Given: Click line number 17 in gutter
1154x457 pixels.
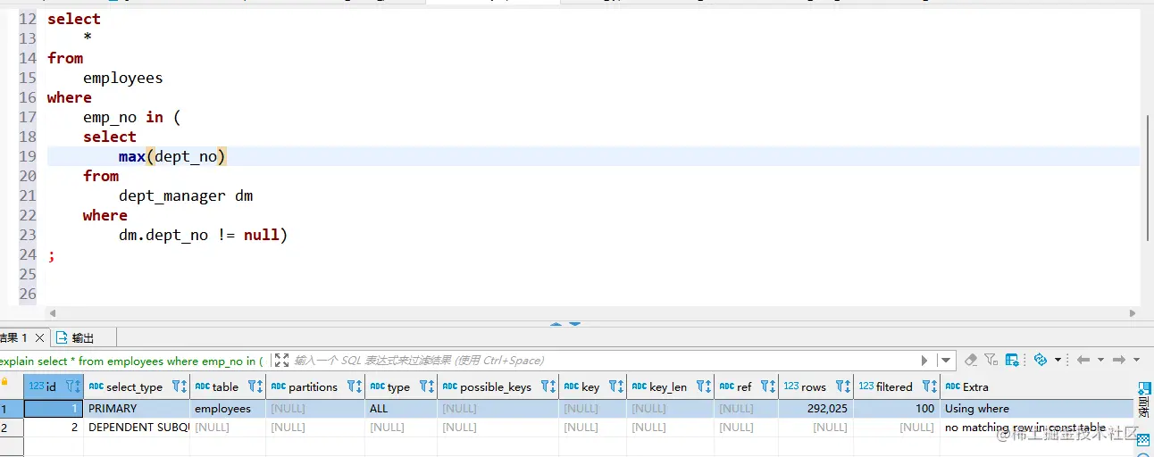Looking at the screenshot, I should pos(28,117).
